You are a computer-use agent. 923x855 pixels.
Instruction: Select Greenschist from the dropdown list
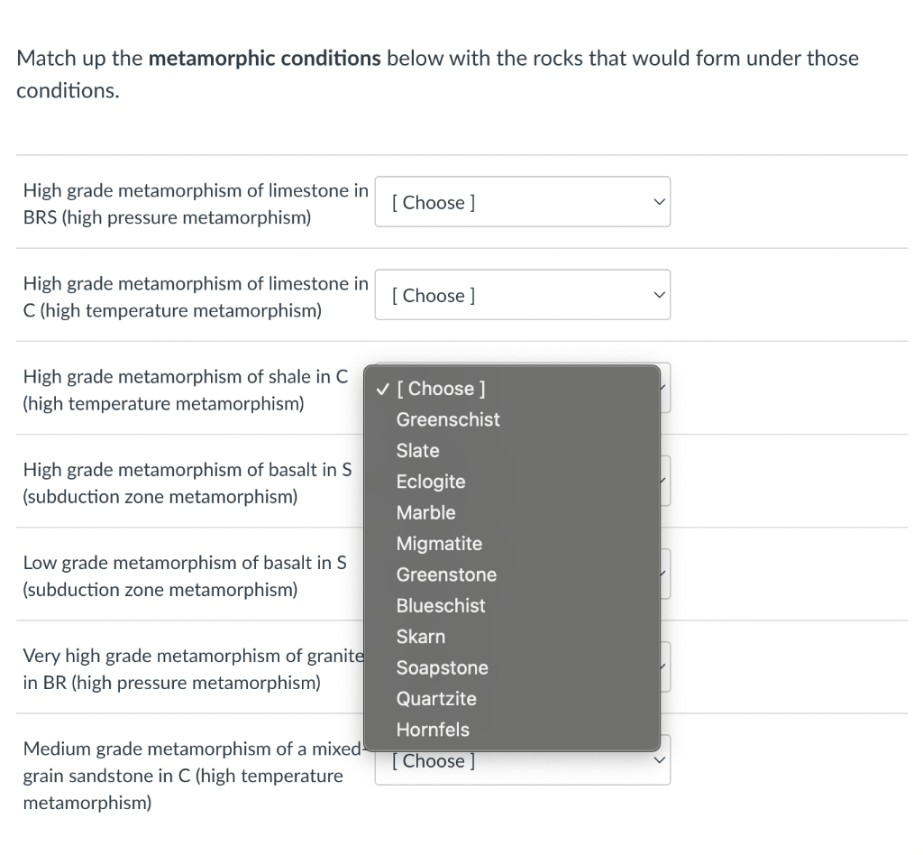(x=448, y=419)
